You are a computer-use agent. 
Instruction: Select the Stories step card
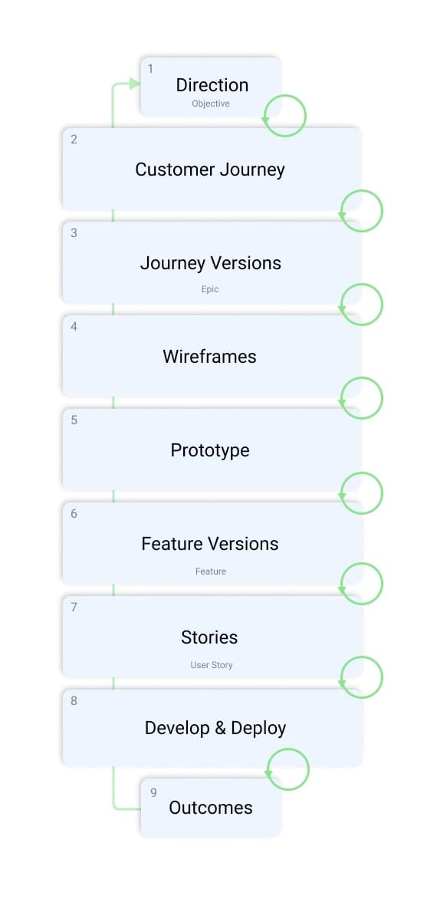point(212,637)
